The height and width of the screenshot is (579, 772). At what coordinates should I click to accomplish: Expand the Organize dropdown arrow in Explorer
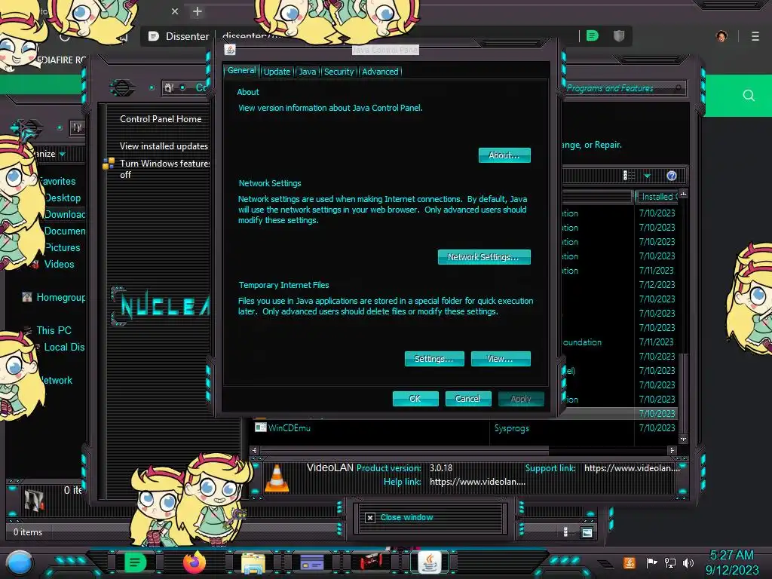[x=63, y=154]
